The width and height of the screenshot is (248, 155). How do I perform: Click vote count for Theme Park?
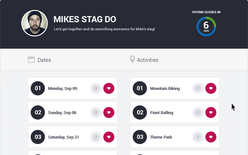[198, 137]
